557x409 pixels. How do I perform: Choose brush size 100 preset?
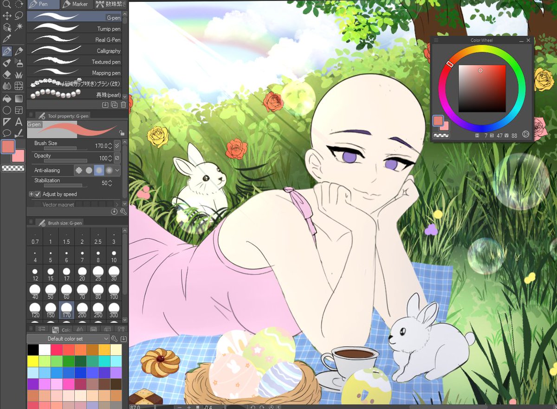tap(114, 292)
